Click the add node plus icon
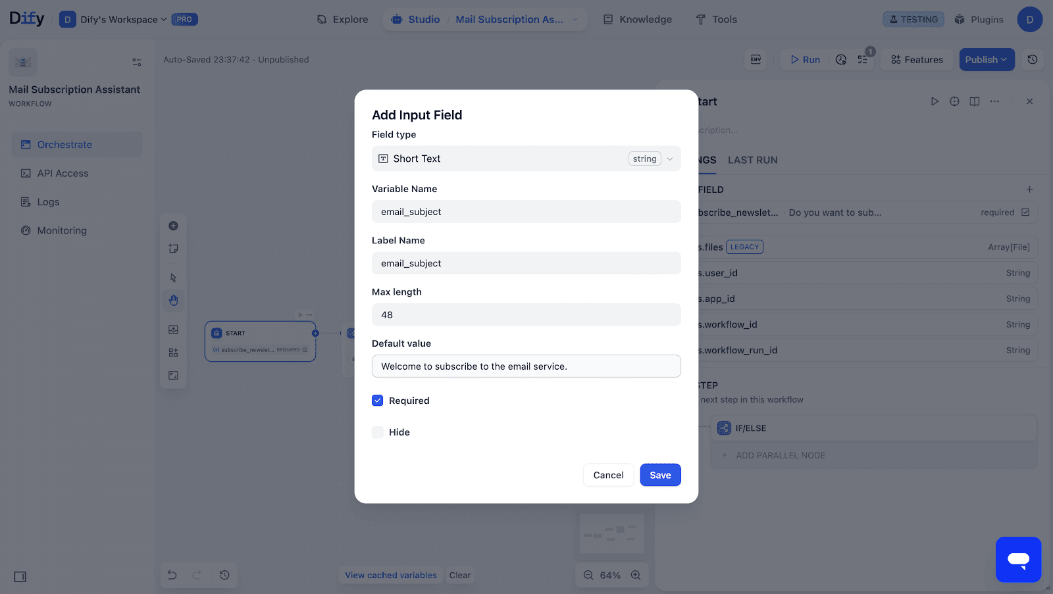 (173, 226)
